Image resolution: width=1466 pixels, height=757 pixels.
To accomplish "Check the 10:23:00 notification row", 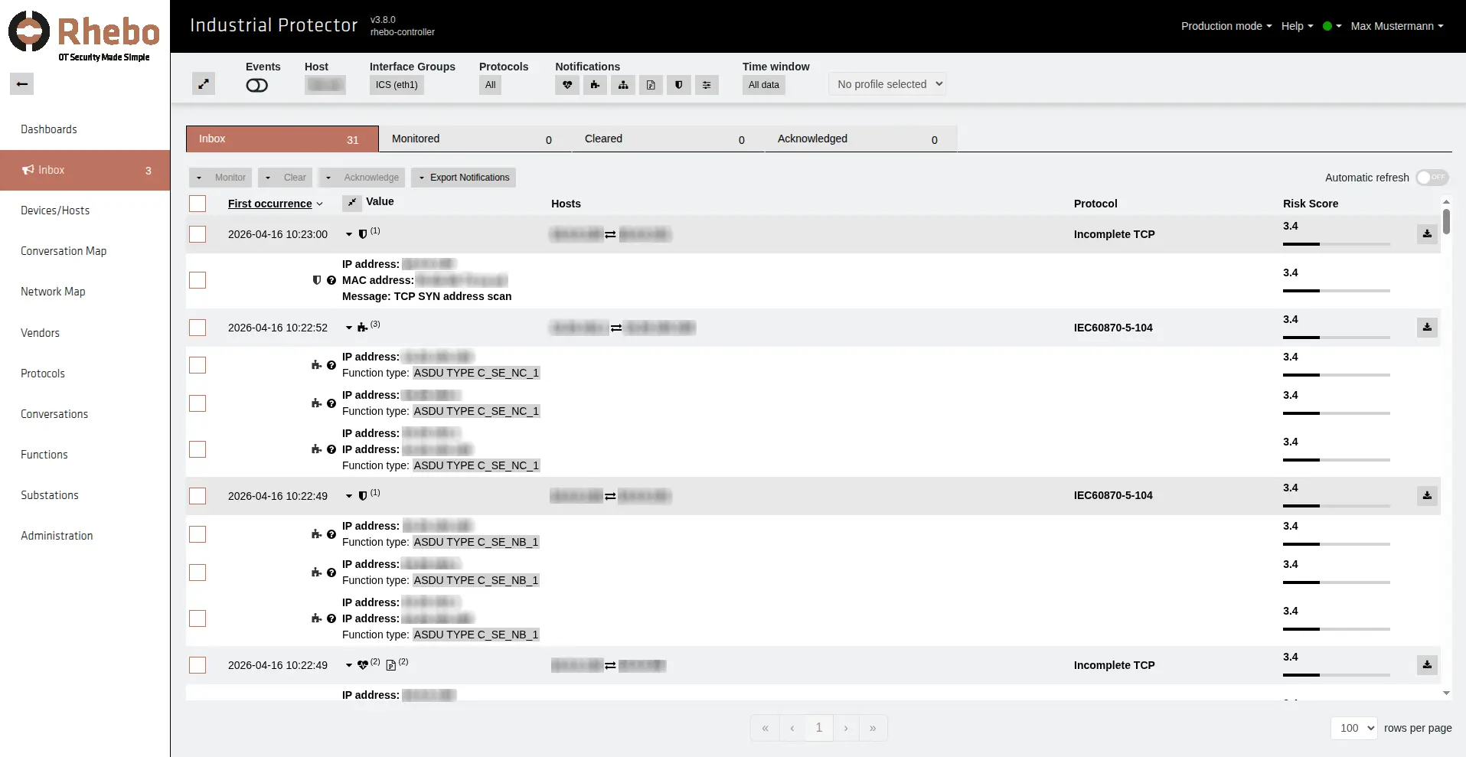I will pyautogui.click(x=198, y=234).
